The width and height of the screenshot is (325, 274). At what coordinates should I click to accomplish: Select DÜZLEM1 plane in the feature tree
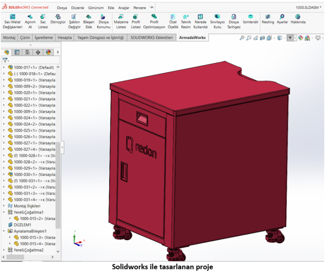pos(22,225)
